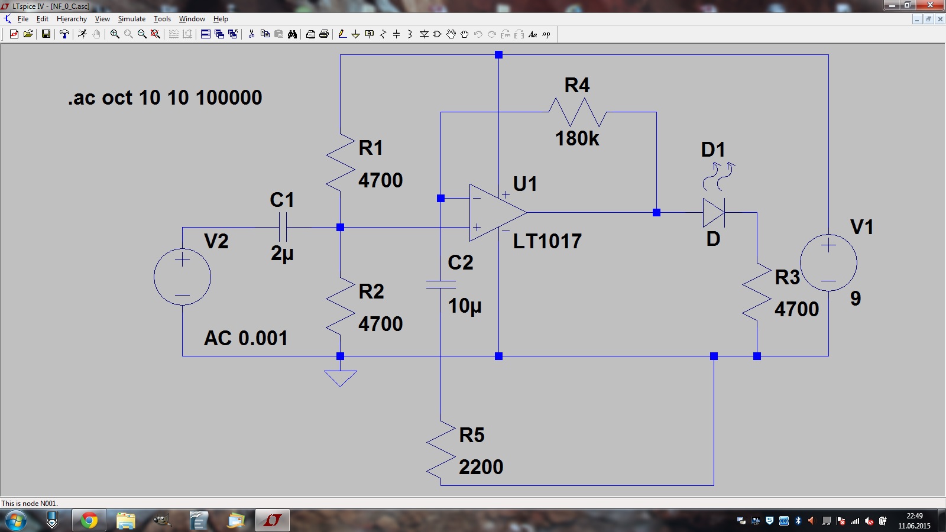Viewport: 946px width, 532px height.
Task: Open the File menu
Action: click(x=23, y=19)
